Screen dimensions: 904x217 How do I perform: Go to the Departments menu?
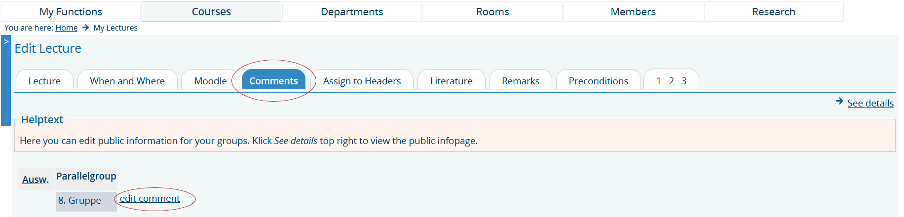click(352, 12)
